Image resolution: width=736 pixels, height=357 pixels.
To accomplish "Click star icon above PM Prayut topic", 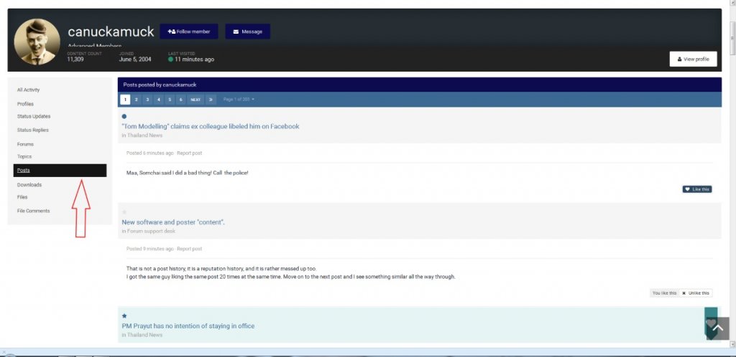I will (x=124, y=316).
